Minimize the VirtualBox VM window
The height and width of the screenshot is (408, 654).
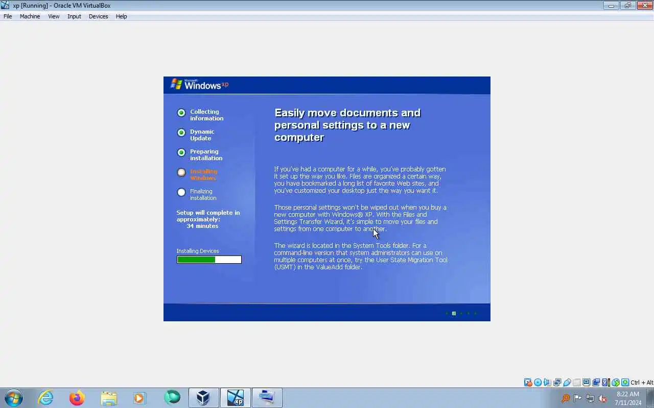[611, 6]
